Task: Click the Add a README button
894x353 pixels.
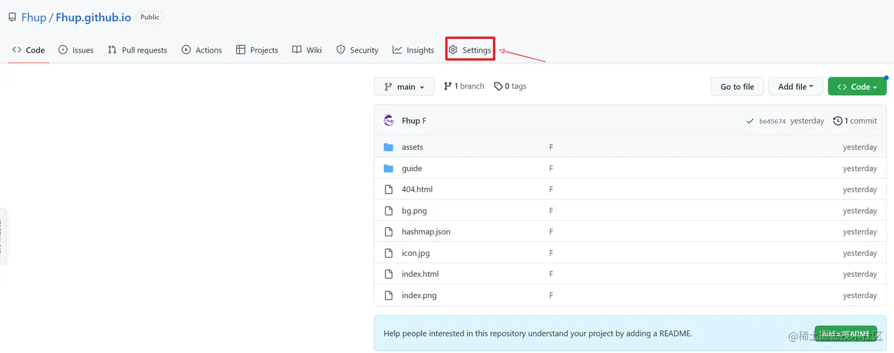Action: [x=846, y=334]
